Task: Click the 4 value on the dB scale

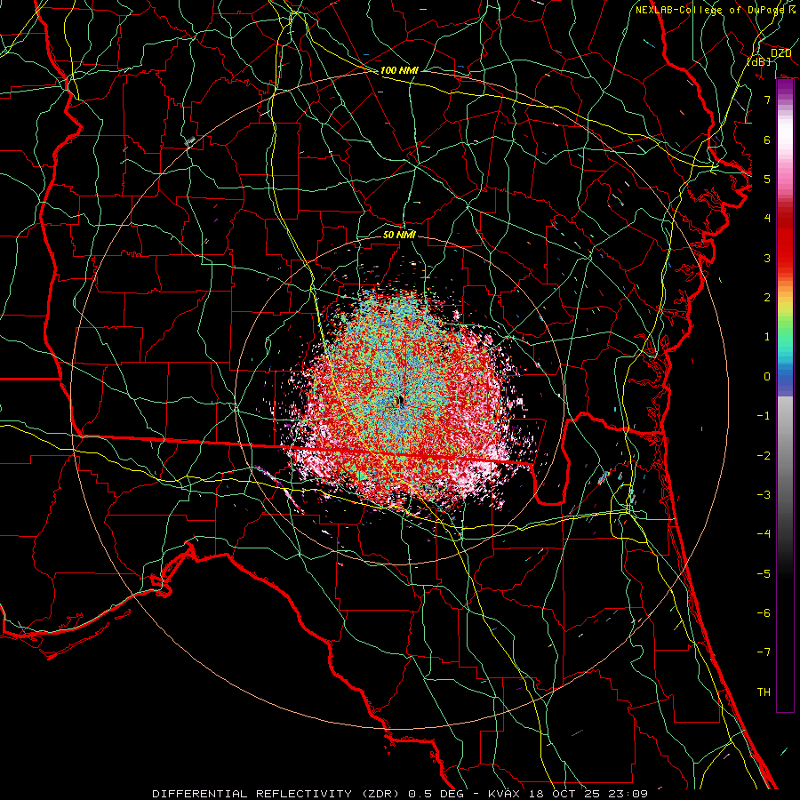Action: pos(767,219)
